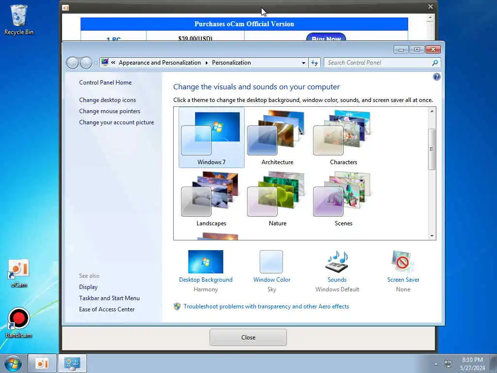This screenshot has width=497, height=373.
Task: Click the Help question mark icon
Action: [436, 77]
